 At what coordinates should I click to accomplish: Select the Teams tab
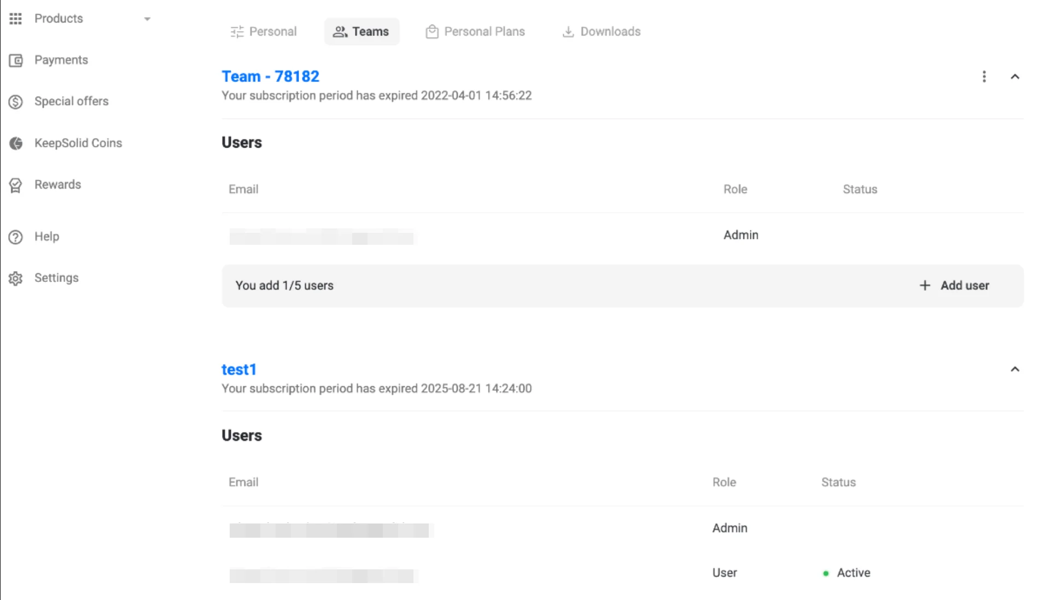tap(361, 32)
